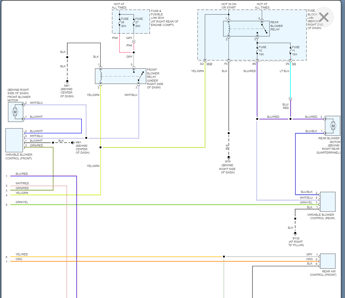Click the M3 connector label

tap(294, 64)
